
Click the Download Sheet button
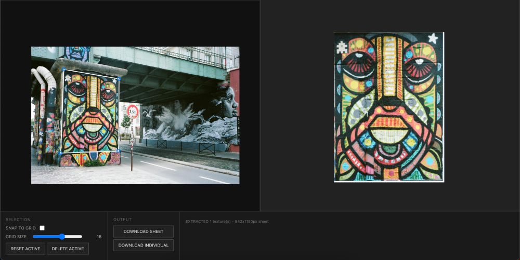144,231
